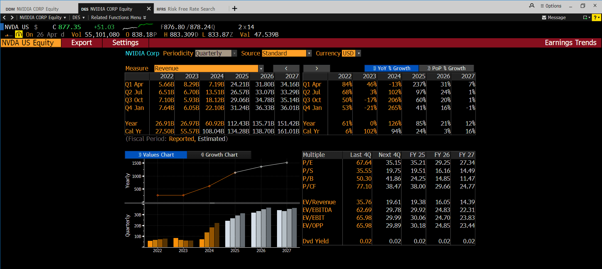Click the NVDA US Equity field
Viewport: 602px width, 269px height.
pos(31,43)
